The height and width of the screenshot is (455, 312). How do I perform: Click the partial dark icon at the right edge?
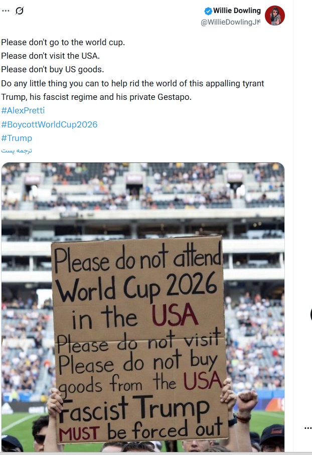[310, 315]
